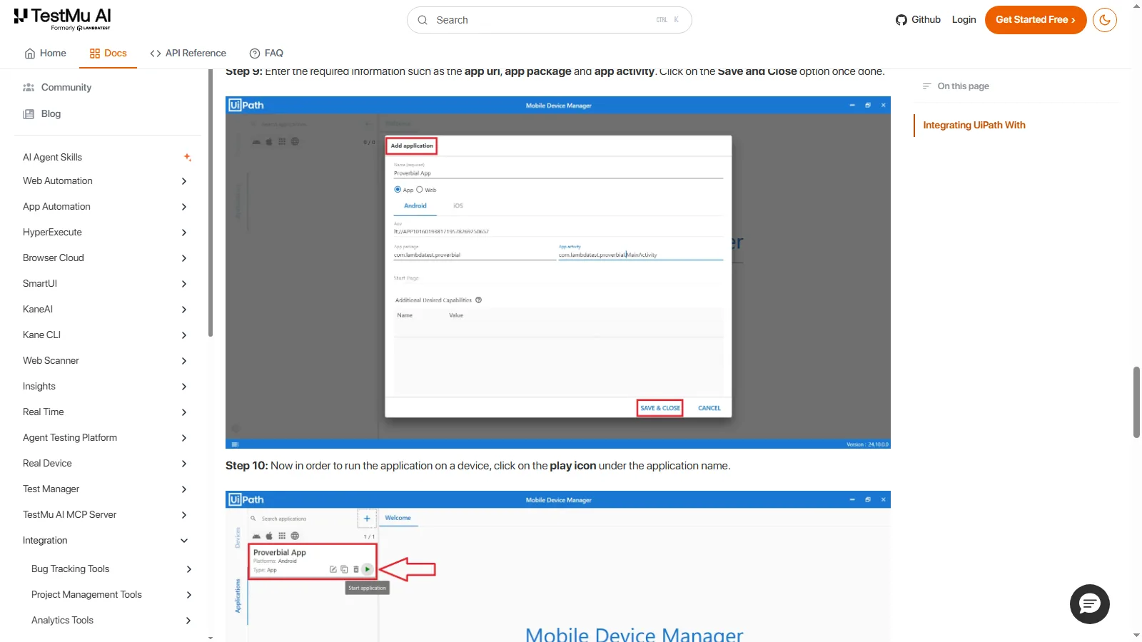Expand the Real Time chevron
The width and height of the screenshot is (1142, 642).
point(184,412)
